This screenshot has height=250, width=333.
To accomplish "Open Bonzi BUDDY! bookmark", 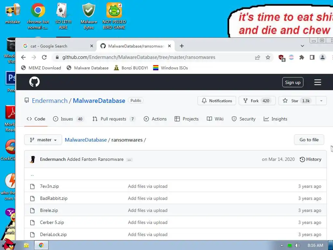I will pyautogui.click(x=131, y=68).
